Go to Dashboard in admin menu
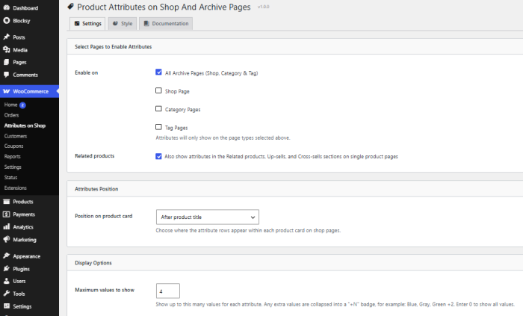Screen dimensions: 523x316 [x=25, y=8]
